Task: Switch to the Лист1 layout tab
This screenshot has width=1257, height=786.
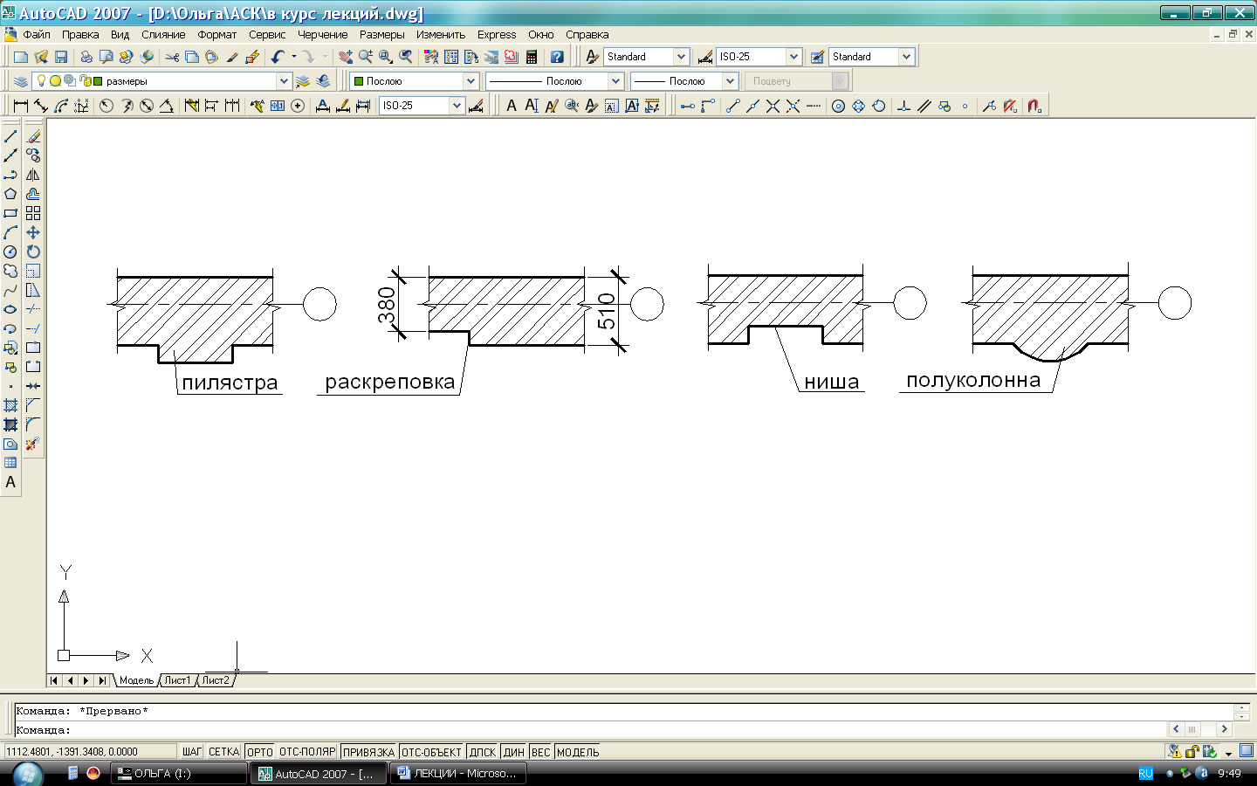Action: [x=177, y=680]
